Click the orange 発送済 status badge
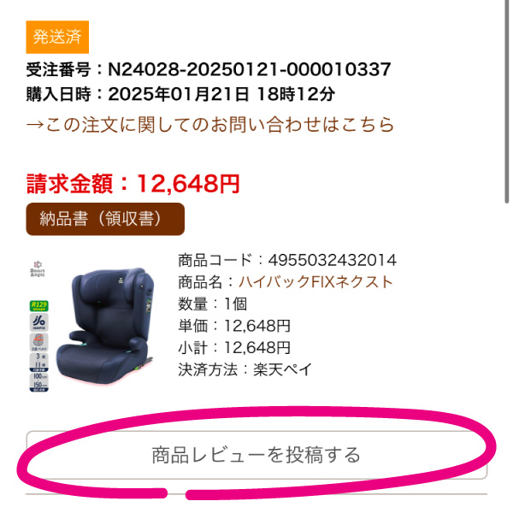 pyautogui.click(x=57, y=37)
